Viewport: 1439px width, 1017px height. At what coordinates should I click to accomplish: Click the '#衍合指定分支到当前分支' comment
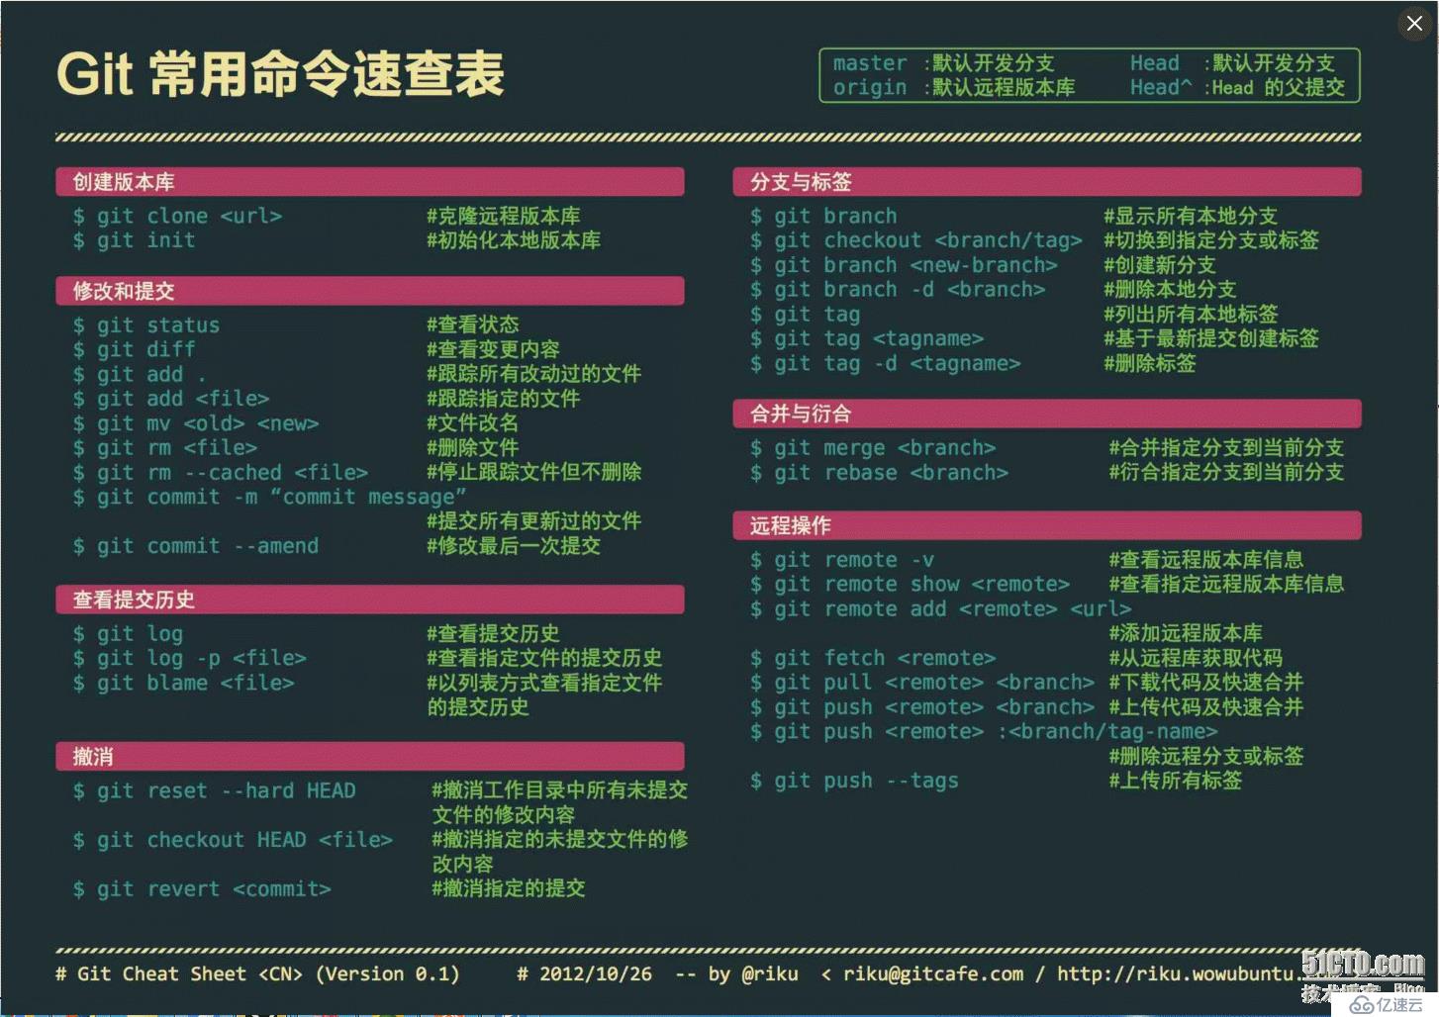(x=1226, y=473)
